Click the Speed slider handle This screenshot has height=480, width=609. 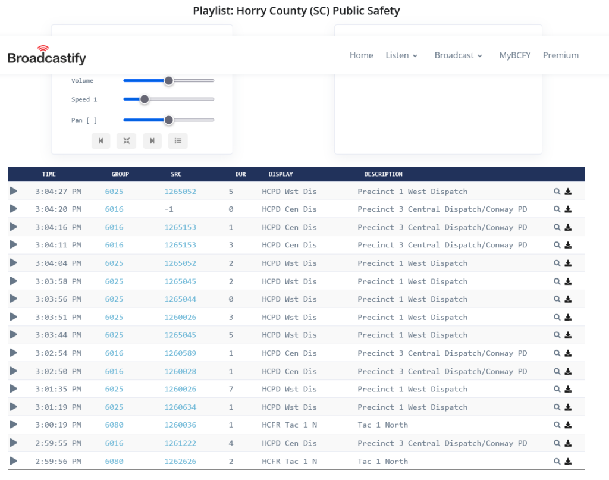[145, 99]
